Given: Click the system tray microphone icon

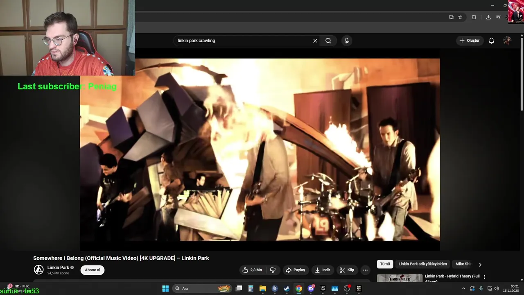Looking at the screenshot, I should tap(481, 288).
